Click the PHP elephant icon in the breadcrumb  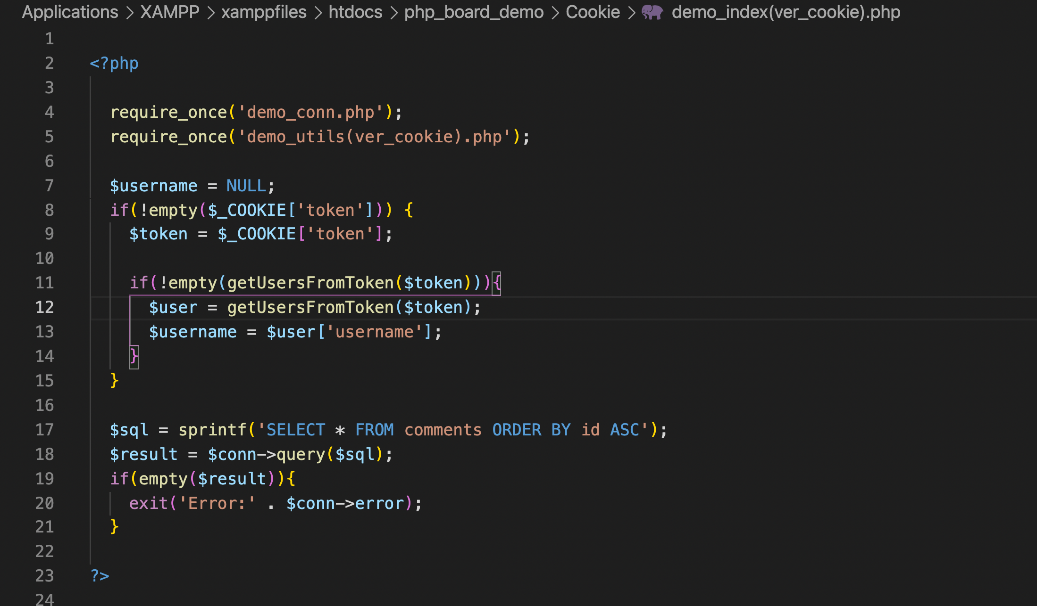click(x=653, y=12)
